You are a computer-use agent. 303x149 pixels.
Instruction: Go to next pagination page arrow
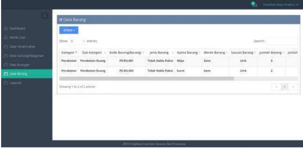293,87
